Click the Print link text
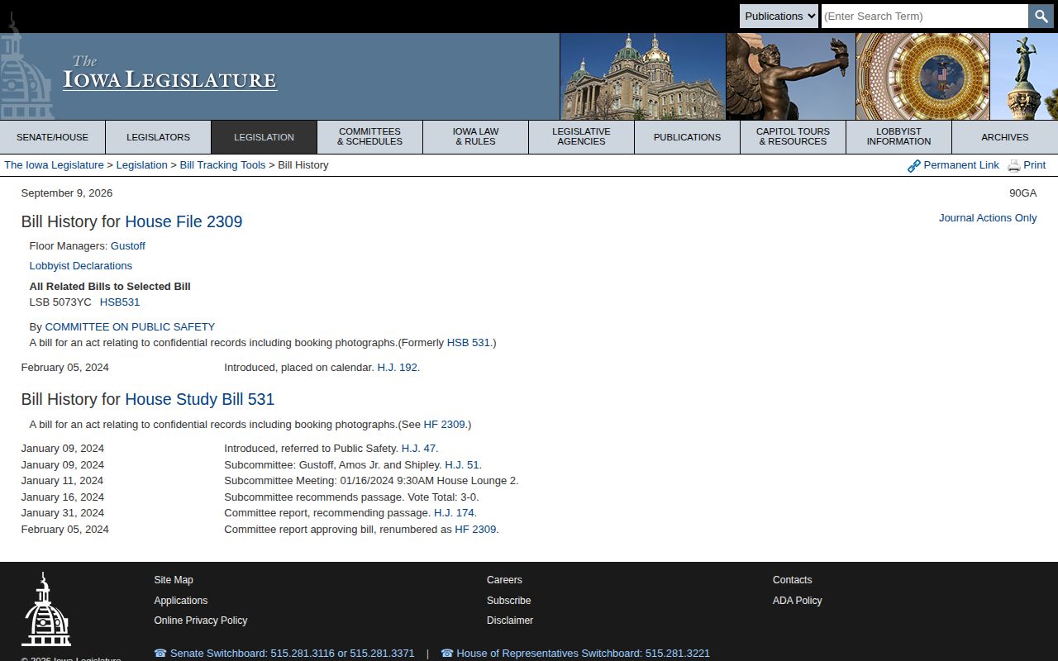This screenshot has width=1058, height=661. [x=1035, y=165]
